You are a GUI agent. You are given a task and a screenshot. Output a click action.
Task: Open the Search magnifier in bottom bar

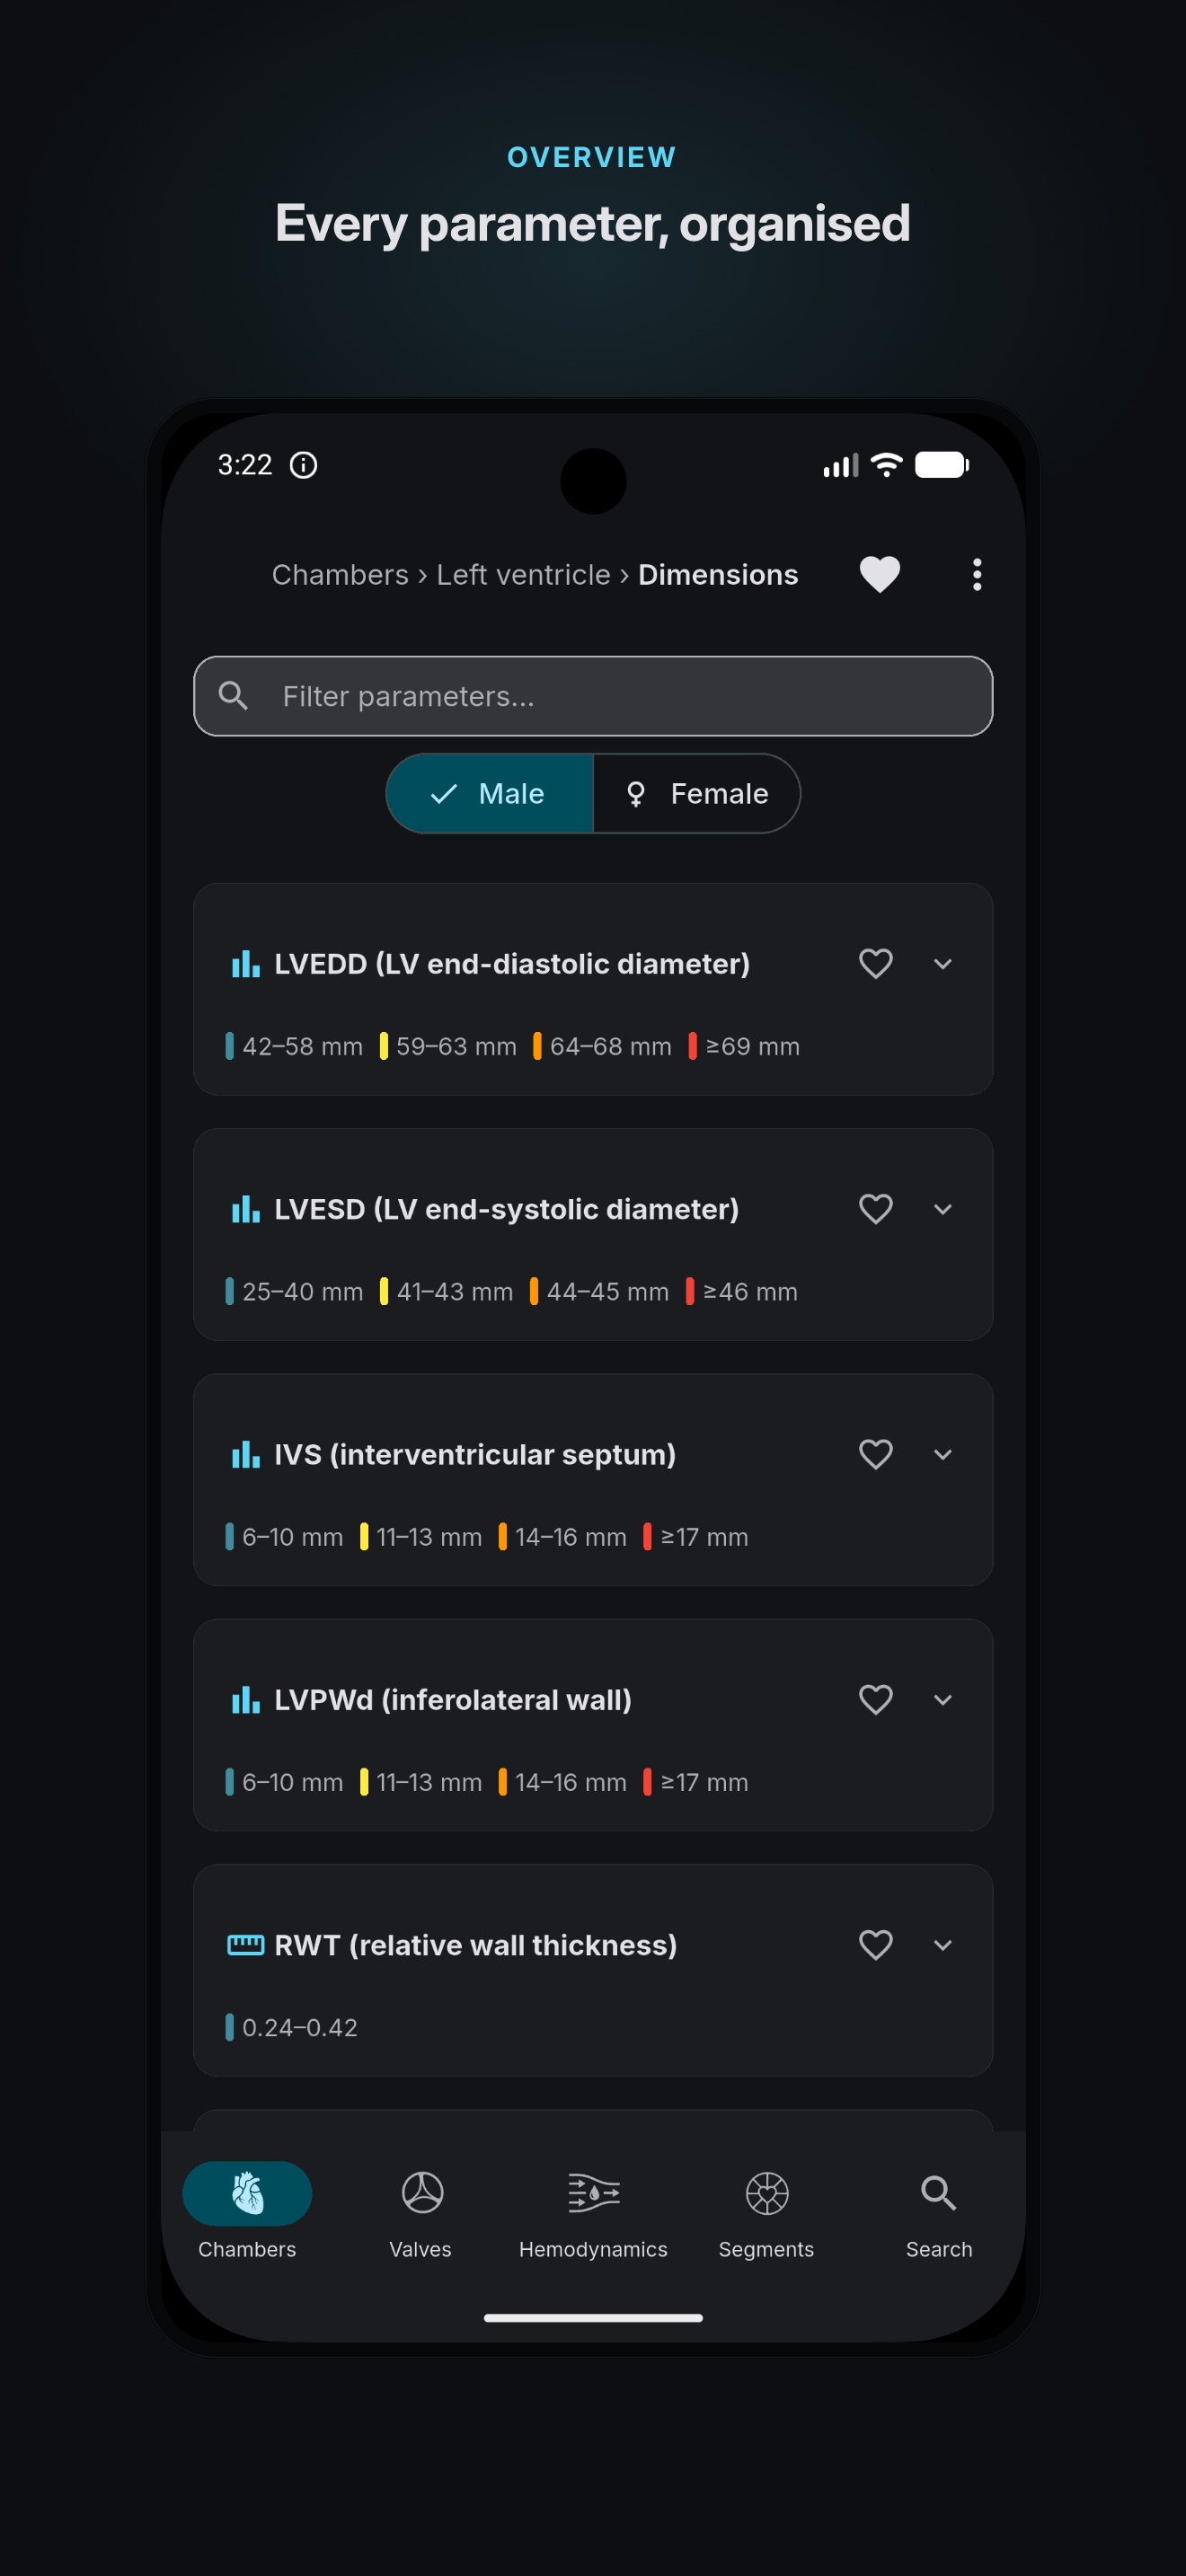point(938,2193)
